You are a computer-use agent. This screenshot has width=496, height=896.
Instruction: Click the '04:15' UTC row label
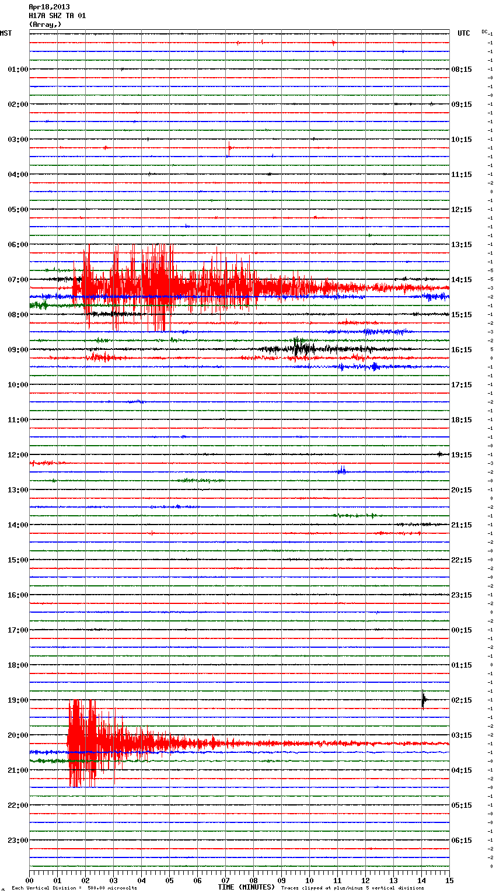462,770
